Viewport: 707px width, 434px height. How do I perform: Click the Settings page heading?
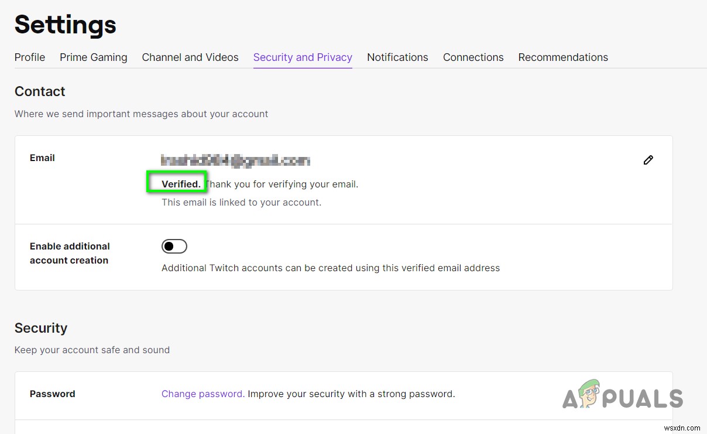(x=65, y=25)
